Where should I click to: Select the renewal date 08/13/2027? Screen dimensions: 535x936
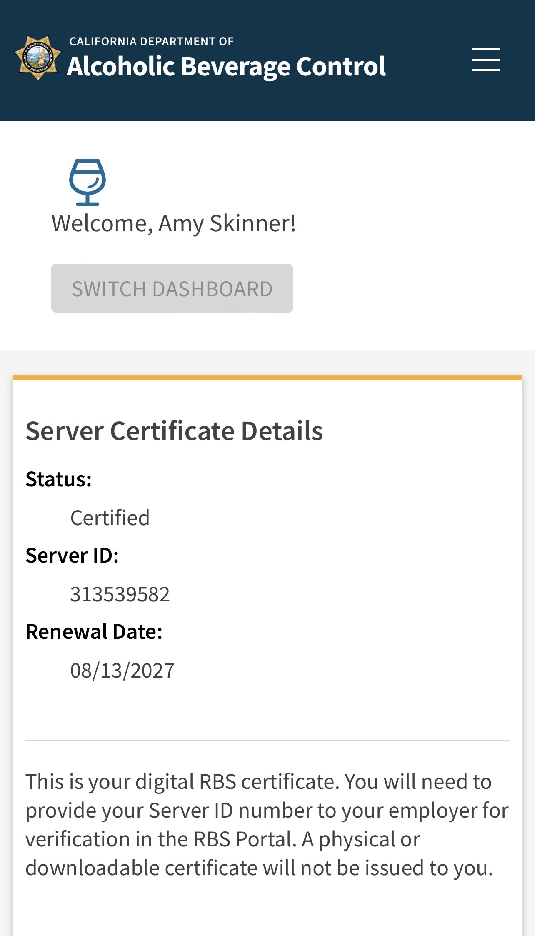(122, 671)
